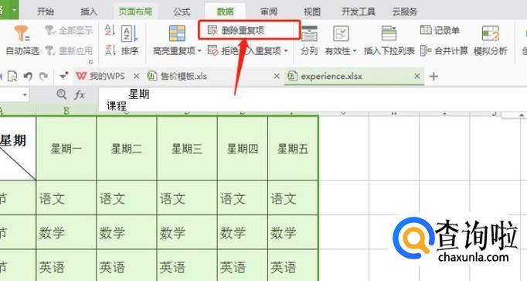Sort descending with Z-A icon
Image resolution: width=527 pixels, height=281 pixels.
[x=110, y=50]
